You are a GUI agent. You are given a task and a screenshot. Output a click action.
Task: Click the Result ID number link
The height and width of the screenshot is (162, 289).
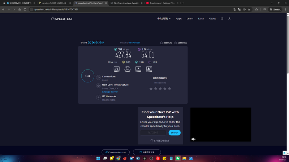[x=134, y=42]
